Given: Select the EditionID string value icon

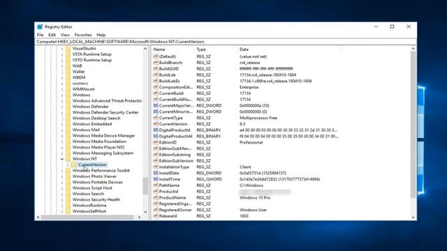Looking at the screenshot, I should [x=156, y=142].
